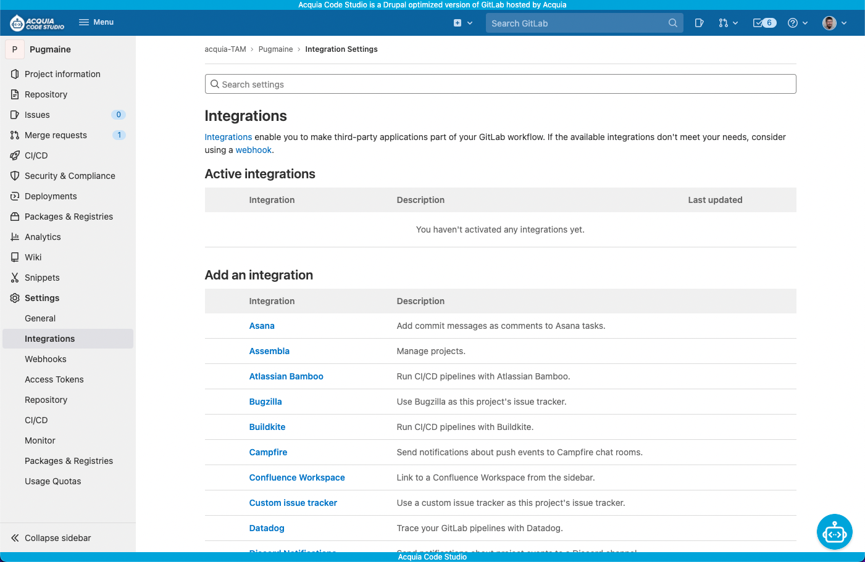Image resolution: width=865 pixels, height=562 pixels.
Task: Expand the merge requests dropdown in top bar
Action: pos(728,23)
